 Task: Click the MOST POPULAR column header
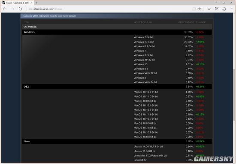(x=143, y=22)
